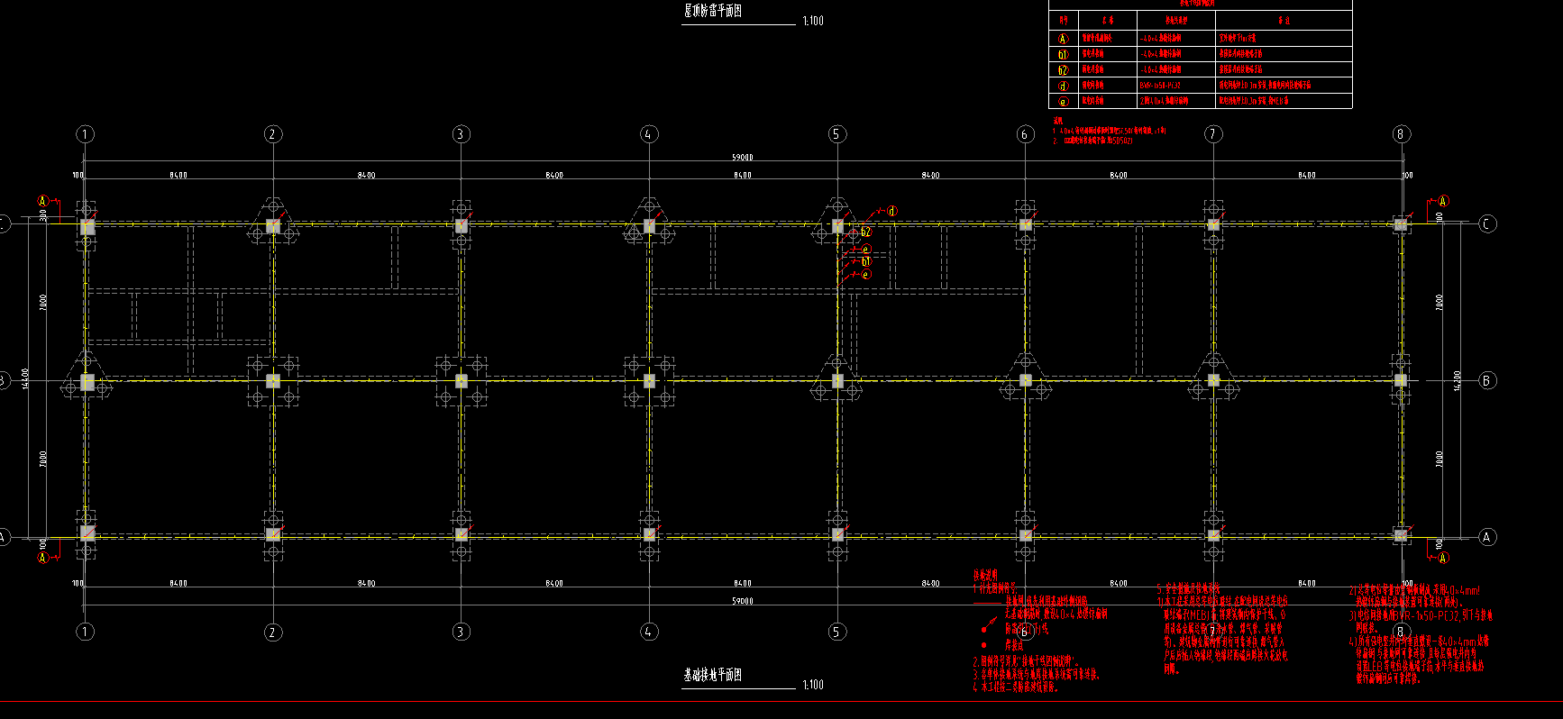The image size is (1563, 719).
Task: Select 1:100 scale beside bottom title
Action: point(813,685)
